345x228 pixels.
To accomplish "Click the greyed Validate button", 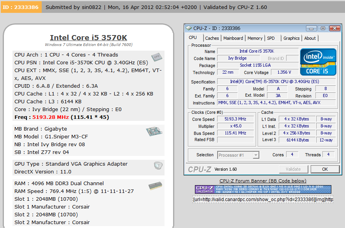I will [x=293, y=169].
